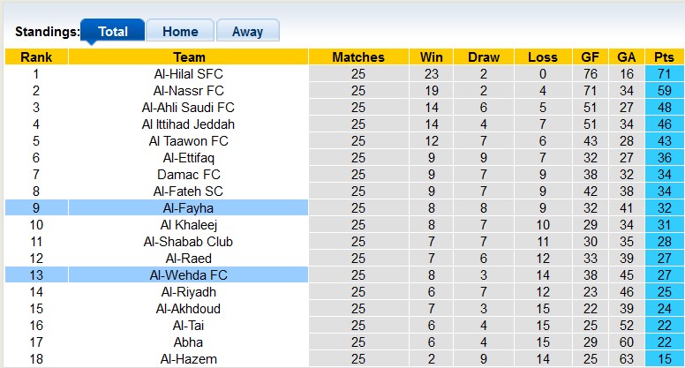The height and width of the screenshot is (368, 685).
Task: Open the Al-Nassr FC team link
Action: [x=188, y=91]
